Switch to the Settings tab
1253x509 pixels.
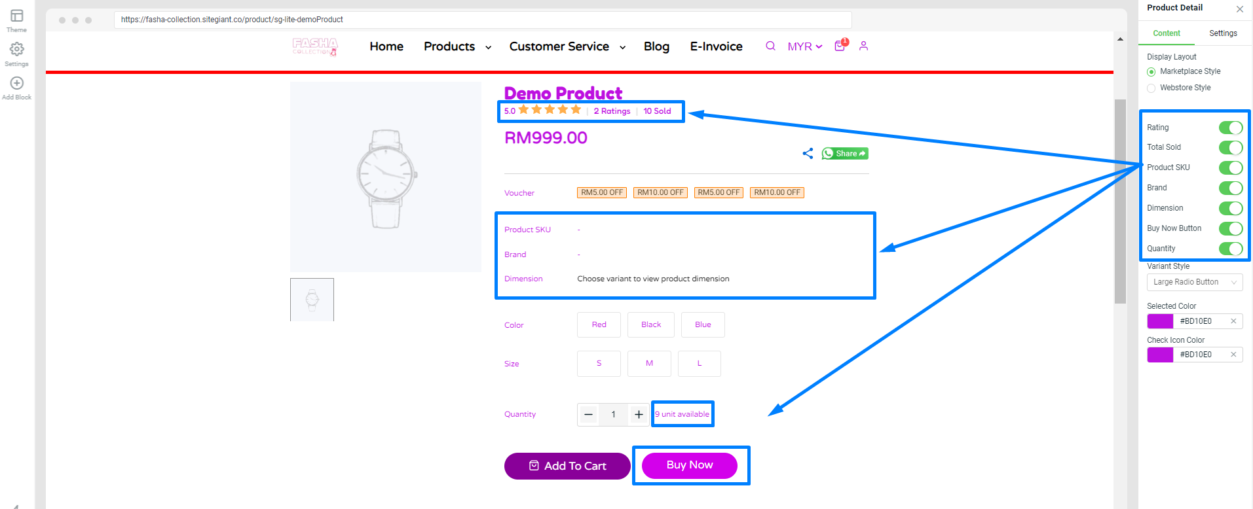pos(1223,33)
